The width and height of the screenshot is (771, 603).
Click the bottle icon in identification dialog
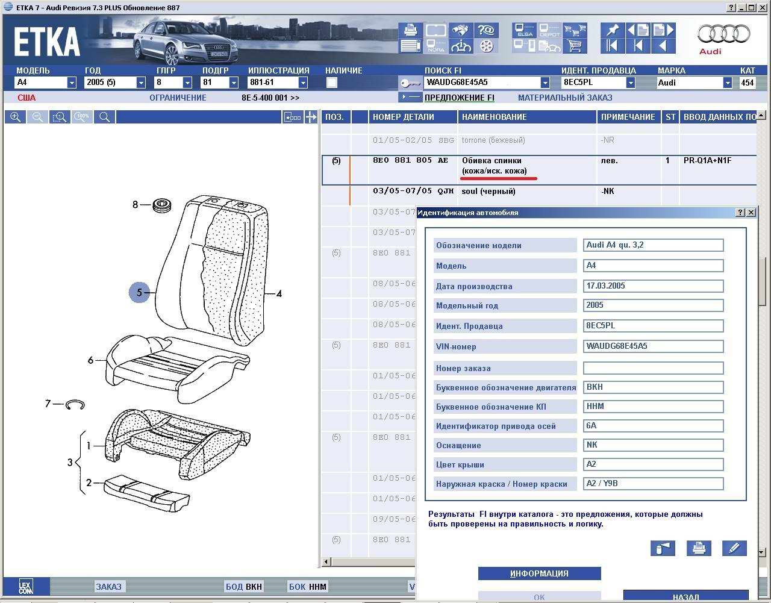tap(663, 548)
